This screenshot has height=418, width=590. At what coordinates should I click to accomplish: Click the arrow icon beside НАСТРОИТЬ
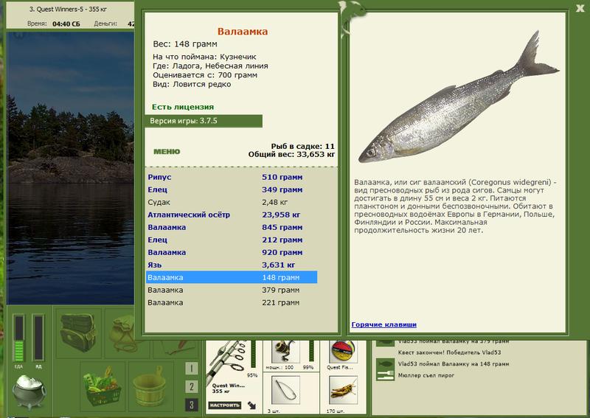point(251,405)
